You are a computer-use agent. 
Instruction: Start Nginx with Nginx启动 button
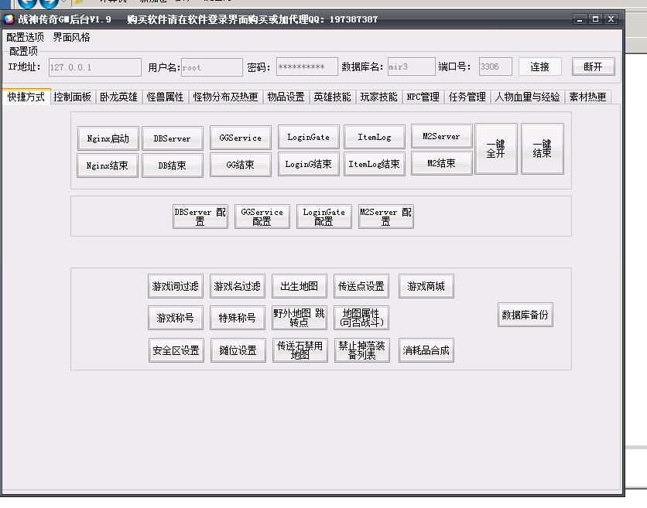pyautogui.click(x=108, y=138)
